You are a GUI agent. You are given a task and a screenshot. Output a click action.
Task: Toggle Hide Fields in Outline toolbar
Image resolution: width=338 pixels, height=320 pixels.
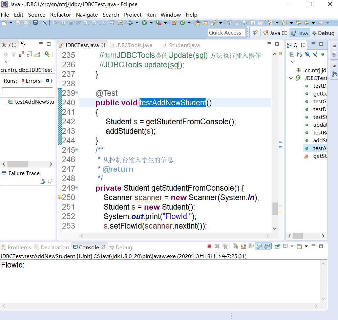[x=308, y=54]
